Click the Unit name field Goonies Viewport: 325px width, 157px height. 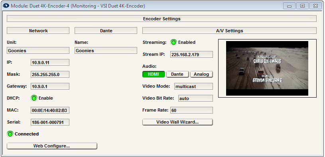click(38, 51)
